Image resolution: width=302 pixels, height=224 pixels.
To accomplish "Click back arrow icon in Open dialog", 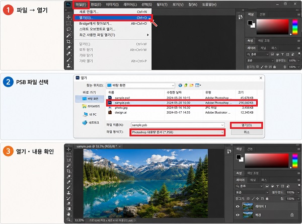I will (180, 86).
